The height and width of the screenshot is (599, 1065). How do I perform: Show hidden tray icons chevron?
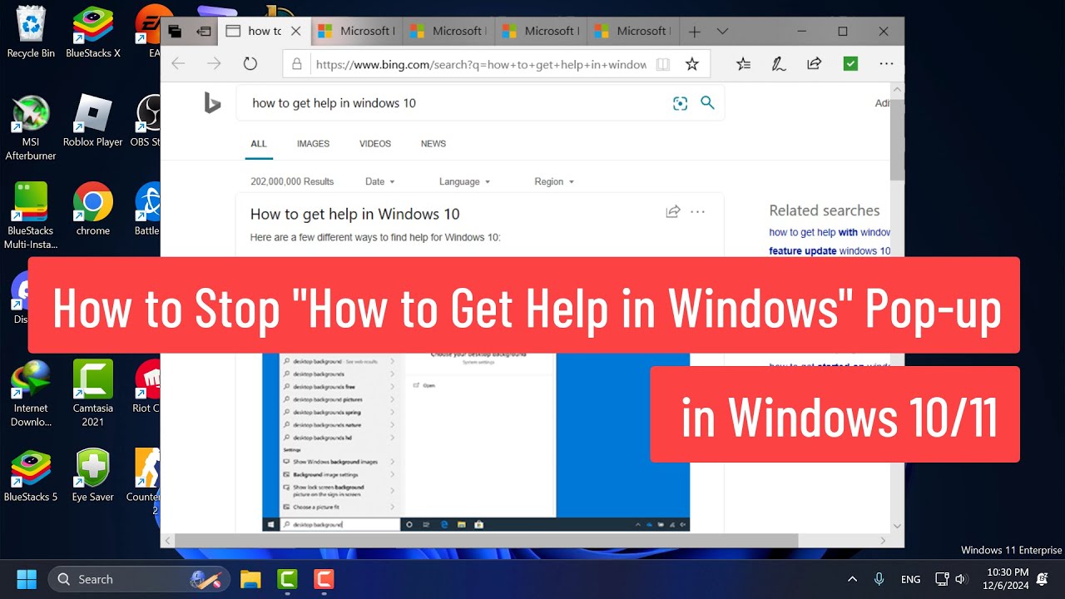click(852, 579)
